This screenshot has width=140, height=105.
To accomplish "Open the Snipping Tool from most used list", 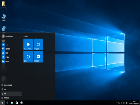I will [x=11, y=49].
